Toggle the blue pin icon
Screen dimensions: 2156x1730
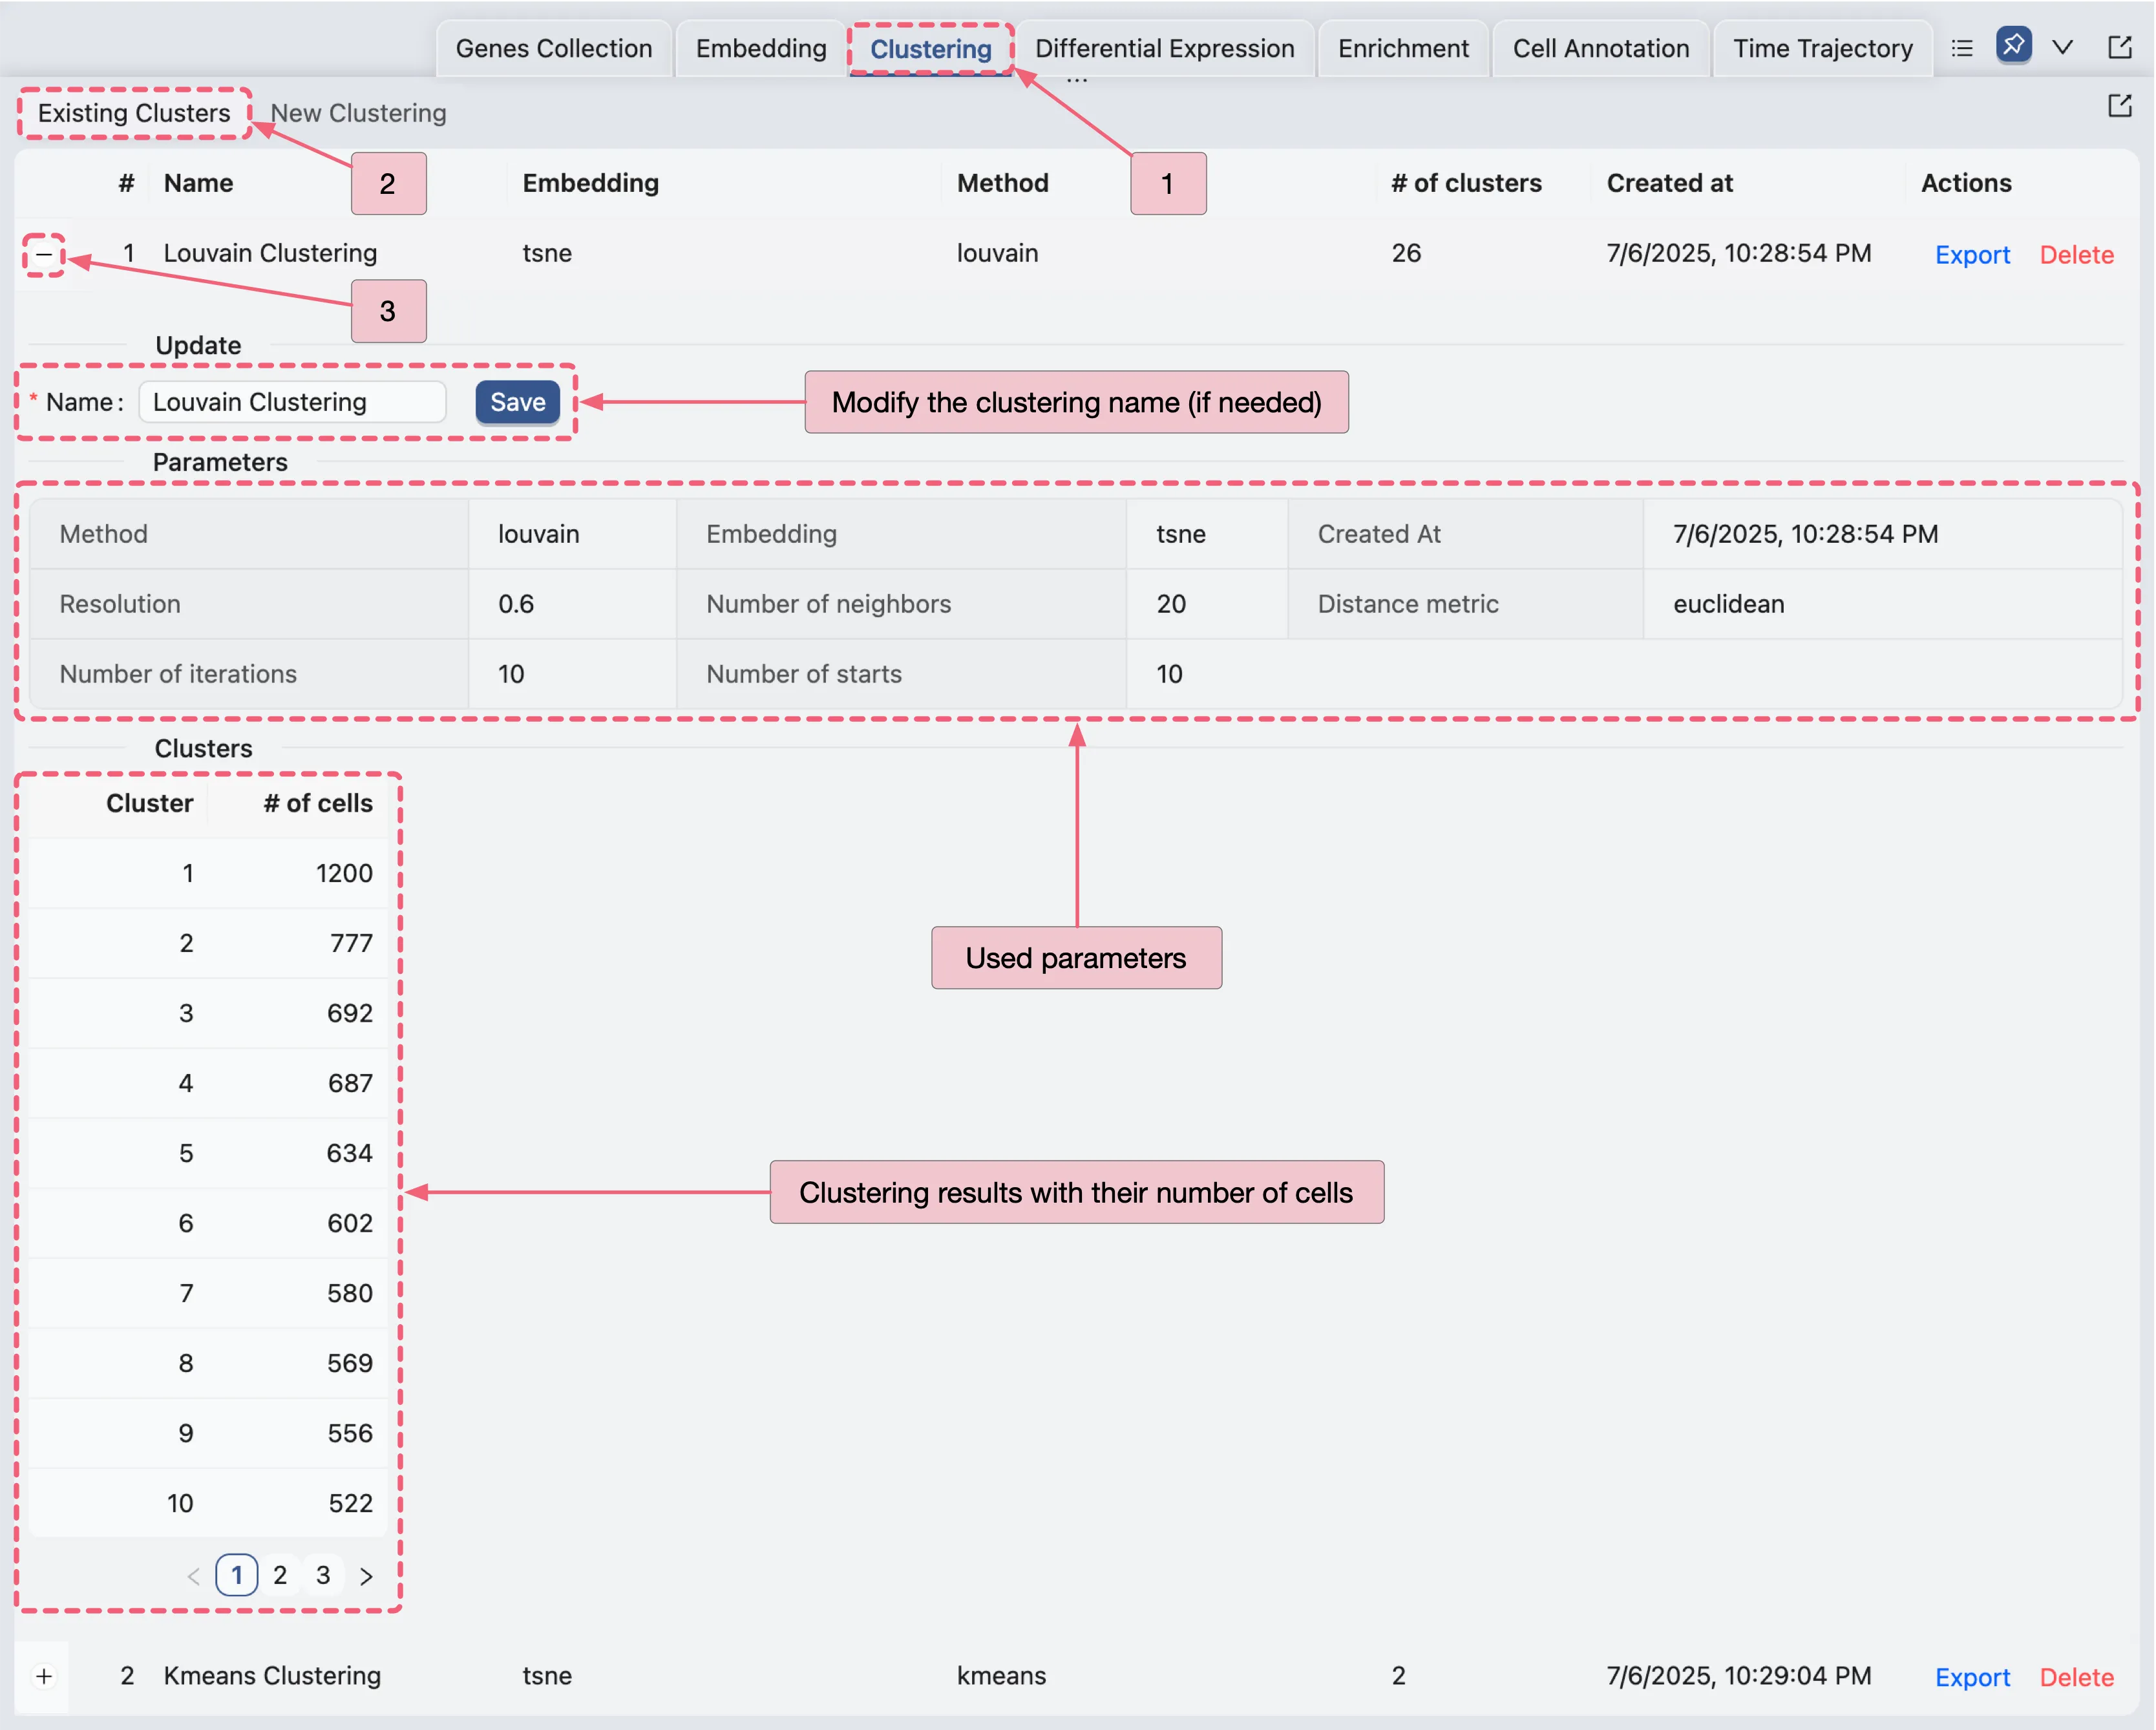point(2013,46)
